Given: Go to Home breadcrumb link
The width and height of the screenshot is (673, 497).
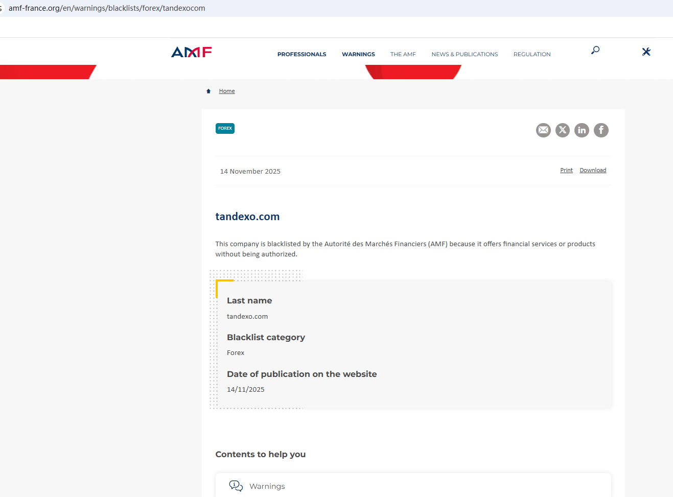Looking at the screenshot, I should point(227,91).
